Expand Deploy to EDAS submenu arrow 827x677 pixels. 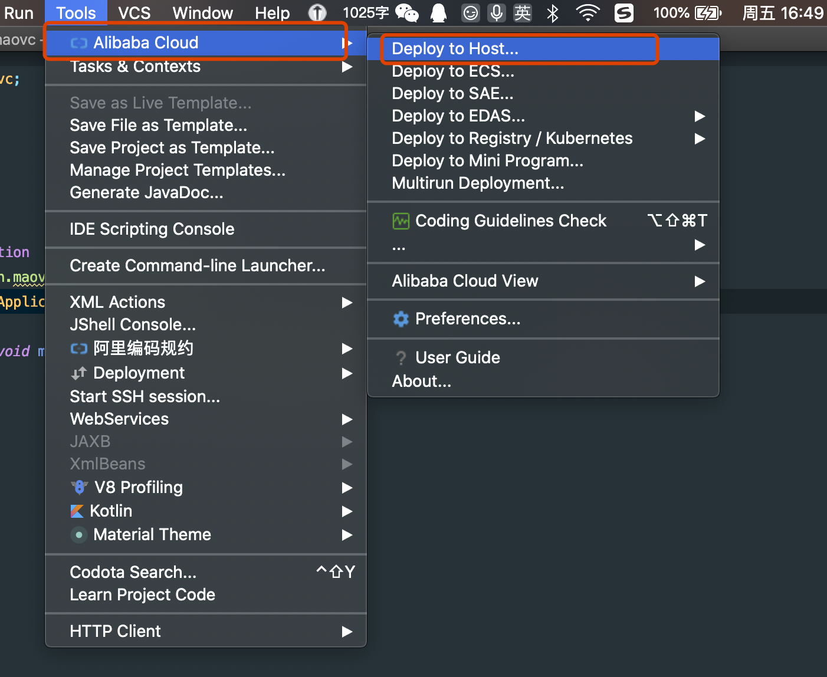[700, 116]
